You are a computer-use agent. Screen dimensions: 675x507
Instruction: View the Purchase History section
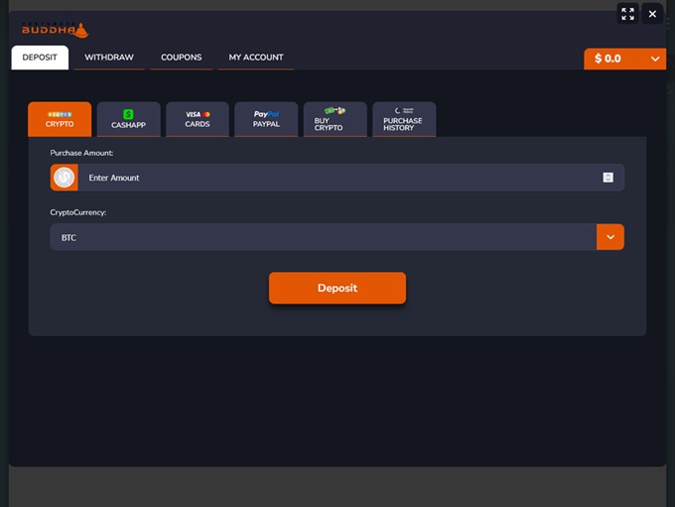pyautogui.click(x=403, y=119)
